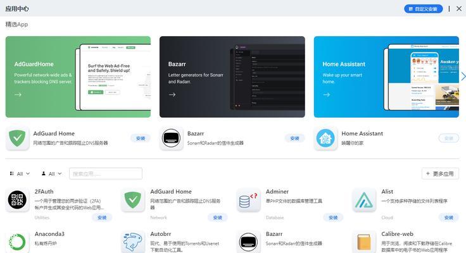This screenshot has width=466, height=253.
Task: Click the Anaconda3 app title
Action: [x=49, y=233]
